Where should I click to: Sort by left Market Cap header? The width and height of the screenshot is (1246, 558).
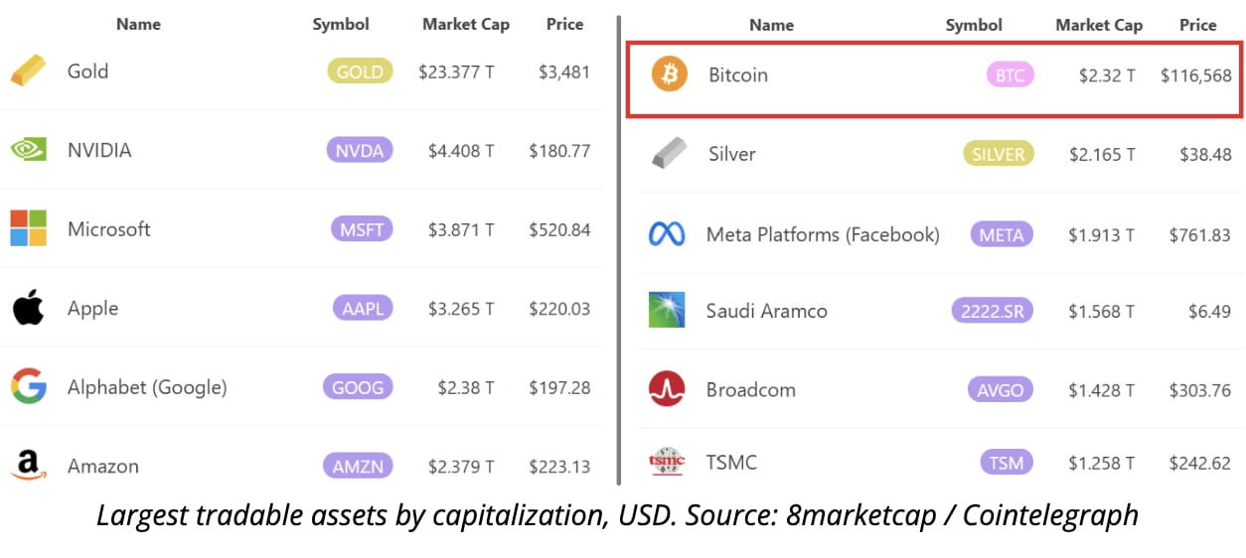465,25
